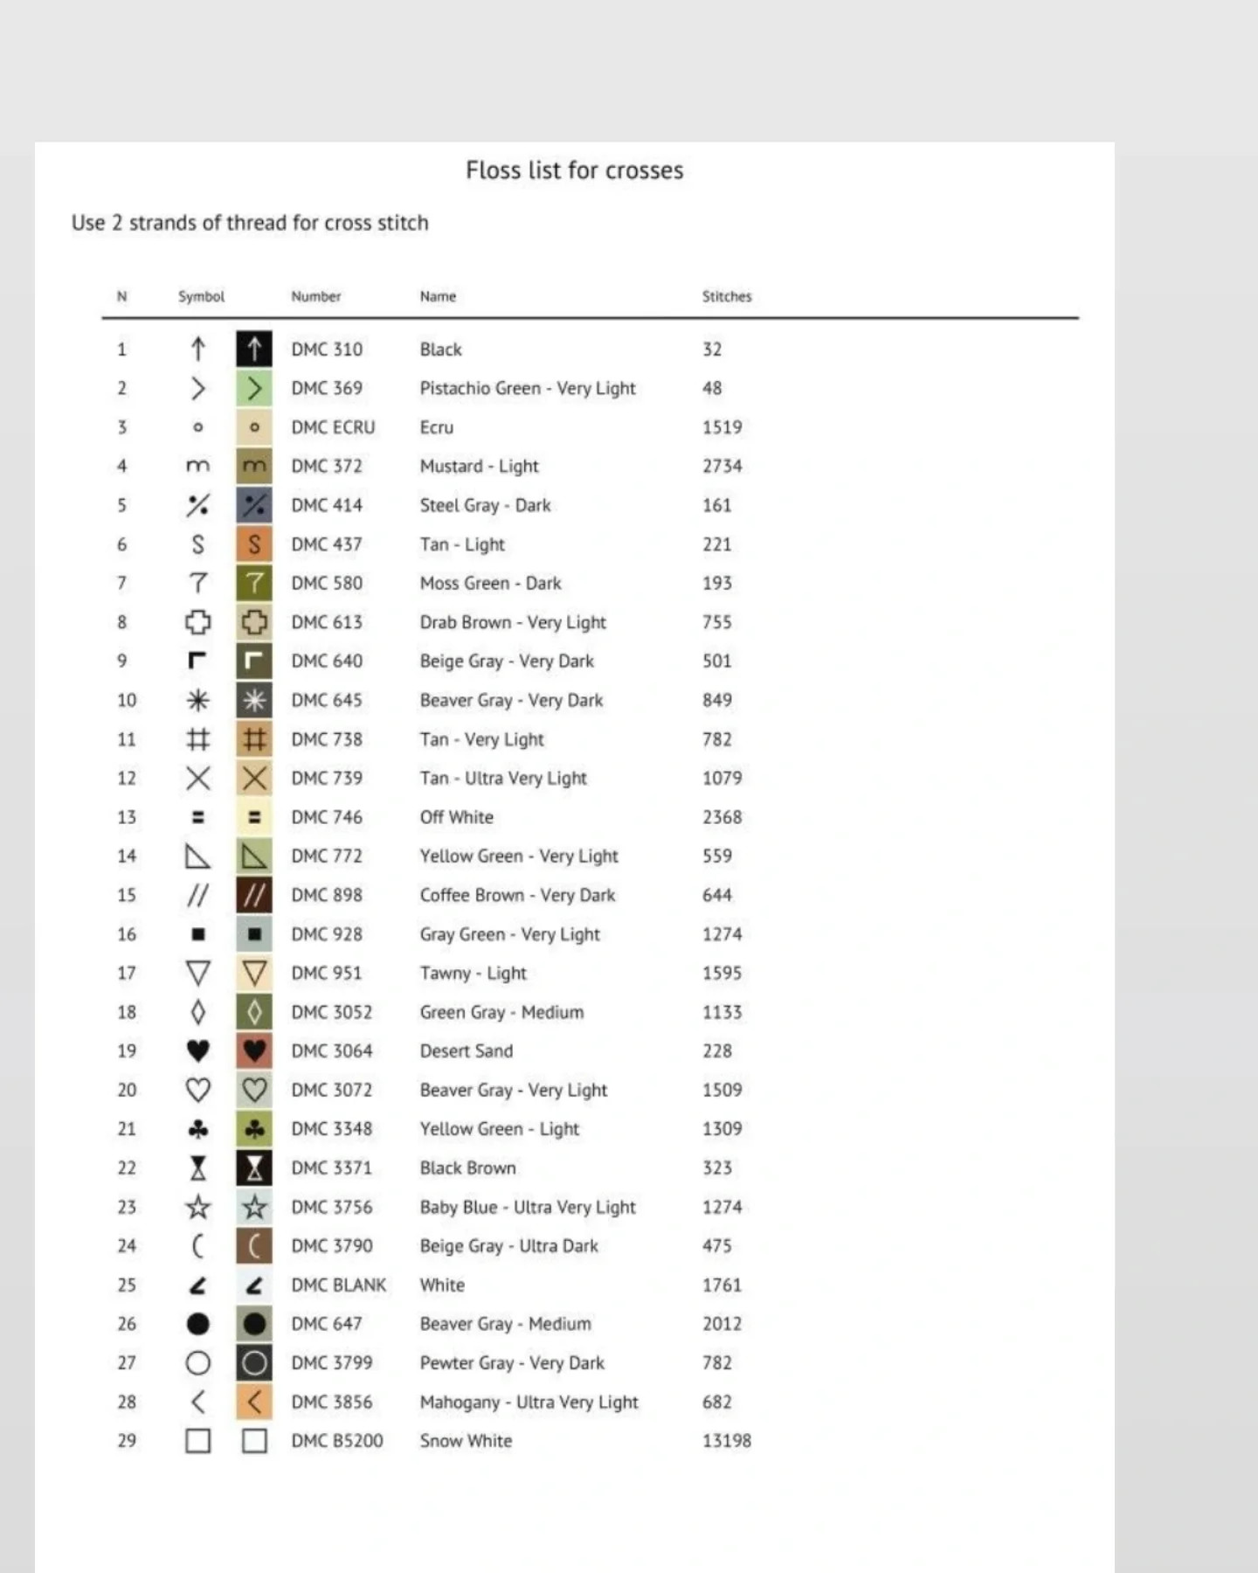Click the plain star symbol for DMC 3756

click(198, 1207)
